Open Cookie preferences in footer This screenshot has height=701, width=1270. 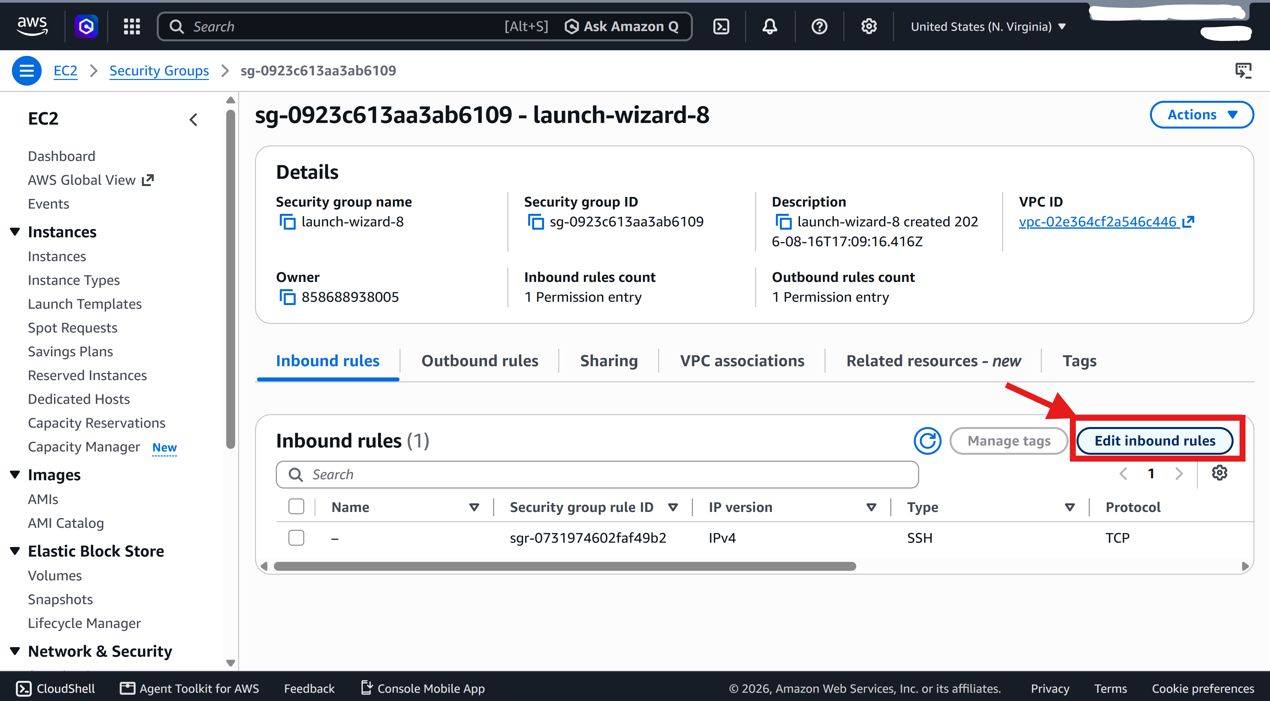click(x=1203, y=688)
